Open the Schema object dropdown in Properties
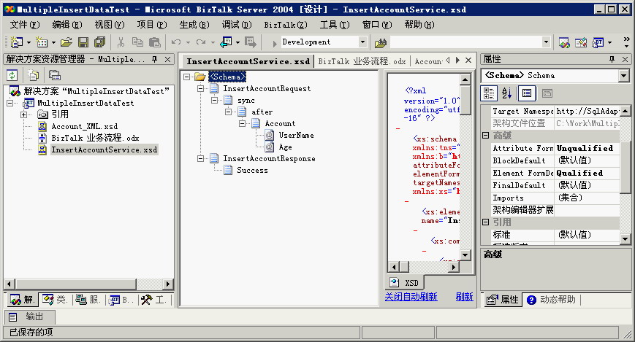 623,76
